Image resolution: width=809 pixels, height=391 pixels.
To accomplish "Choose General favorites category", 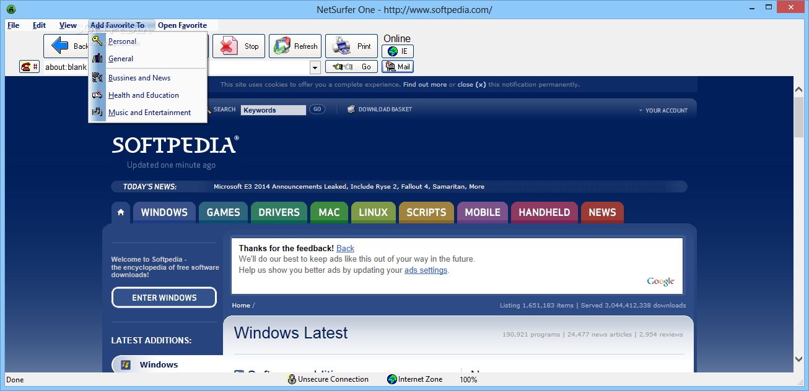I will (x=147, y=59).
